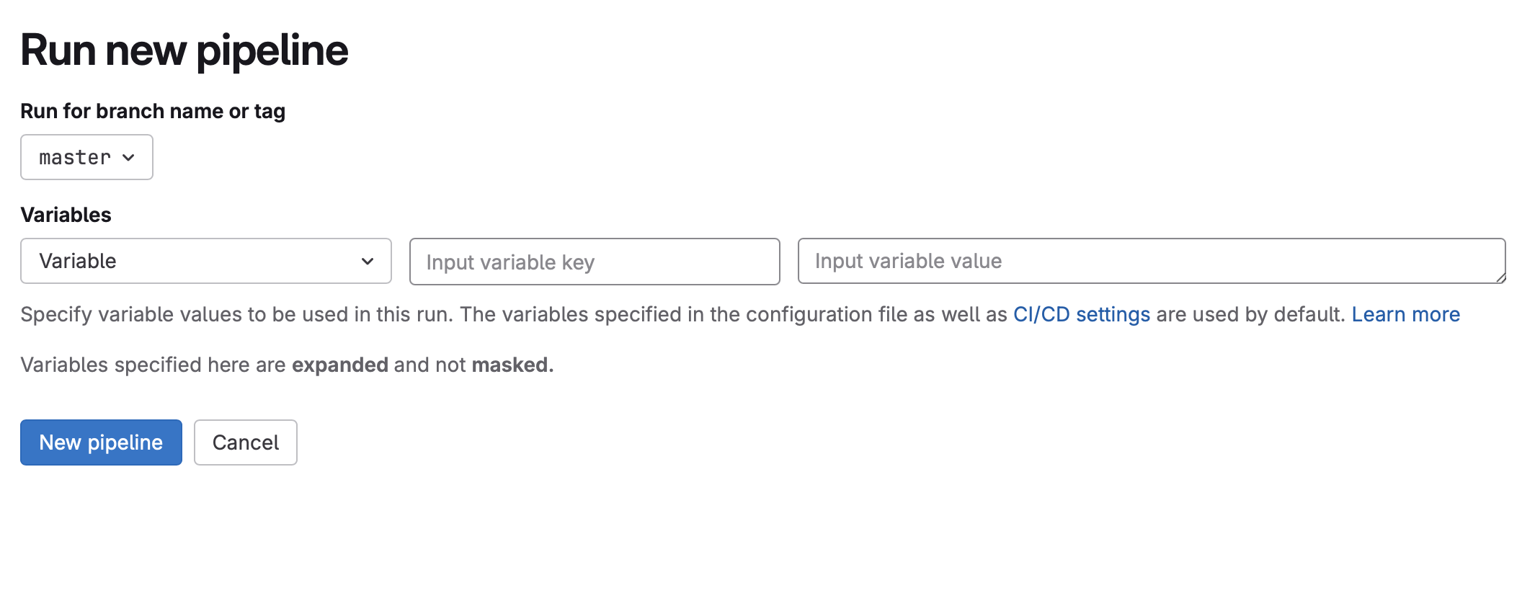Click the chevron arrow beside master
Viewport: 1535px width, 601px height.
[x=129, y=158]
